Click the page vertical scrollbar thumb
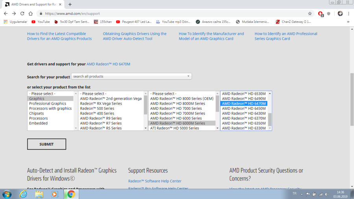Viewport: 354px width, 199px height. (x=352, y=99)
